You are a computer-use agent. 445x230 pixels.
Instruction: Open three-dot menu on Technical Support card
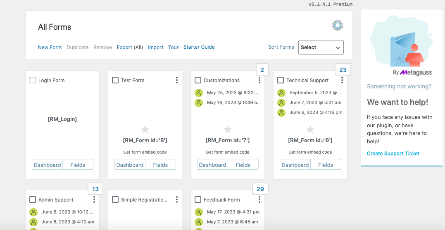tap(342, 80)
